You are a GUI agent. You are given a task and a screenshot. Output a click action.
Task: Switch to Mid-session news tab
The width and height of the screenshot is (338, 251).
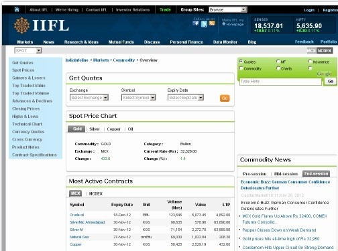[286, 173]
